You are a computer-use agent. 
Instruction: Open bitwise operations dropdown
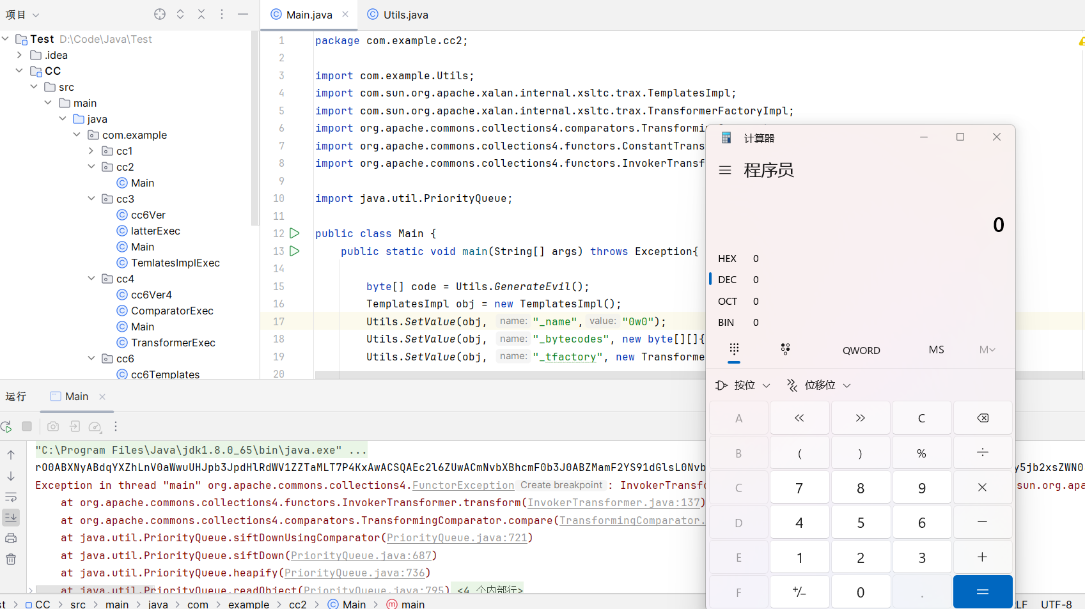point(744,385)
